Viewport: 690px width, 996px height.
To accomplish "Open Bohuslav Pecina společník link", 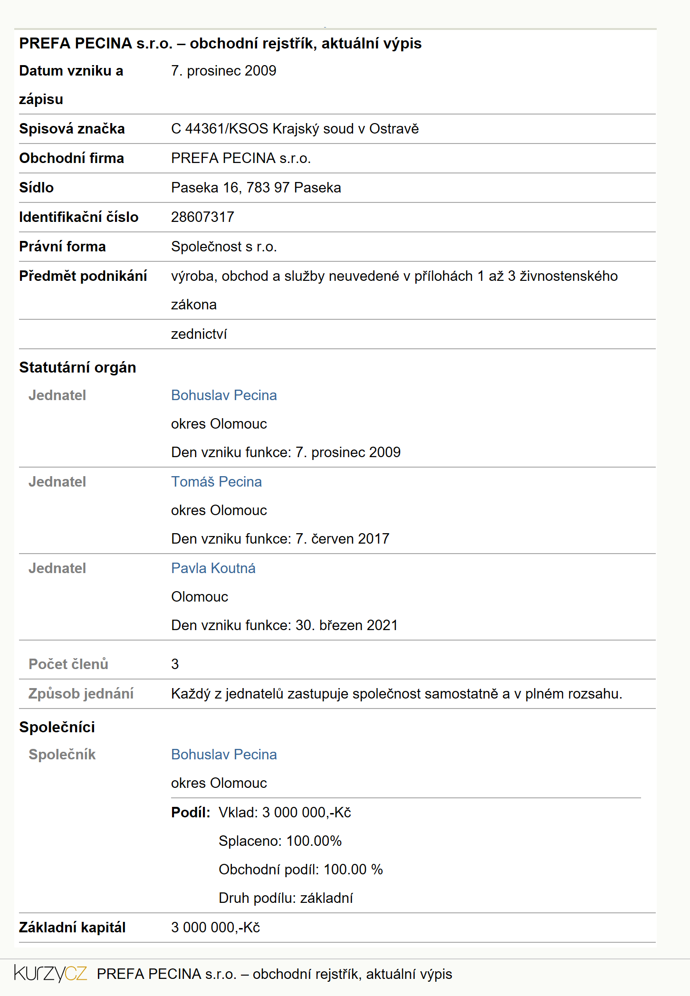I will click(224, 755).
